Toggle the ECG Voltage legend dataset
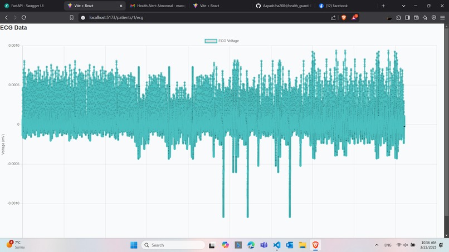449x252 pixels. pos(222,41)
